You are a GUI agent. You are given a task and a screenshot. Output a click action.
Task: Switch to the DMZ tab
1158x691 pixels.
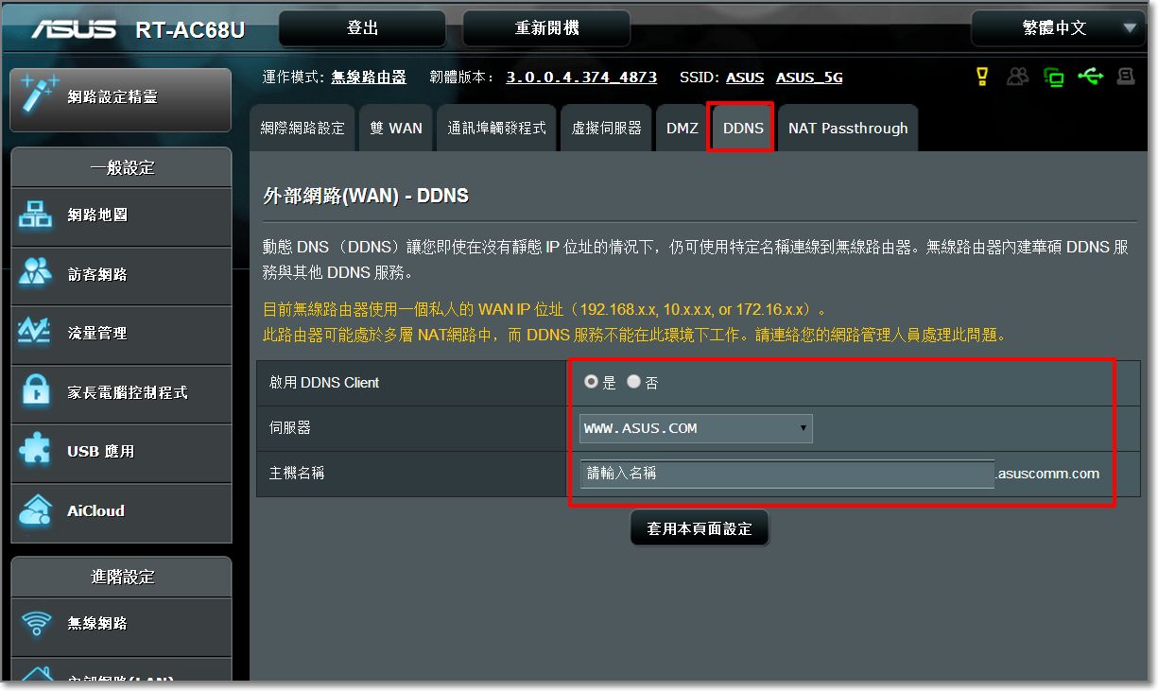[x=682, y=128]
